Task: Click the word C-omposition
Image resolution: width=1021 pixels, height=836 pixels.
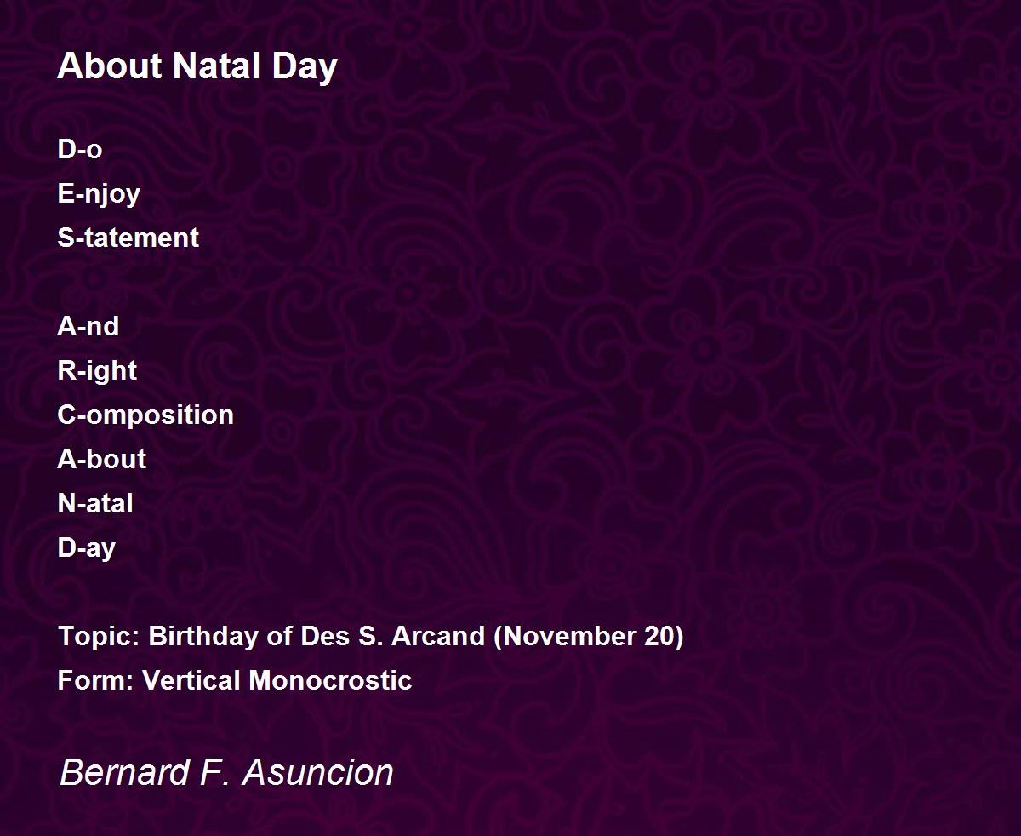Action: (145, 416)
